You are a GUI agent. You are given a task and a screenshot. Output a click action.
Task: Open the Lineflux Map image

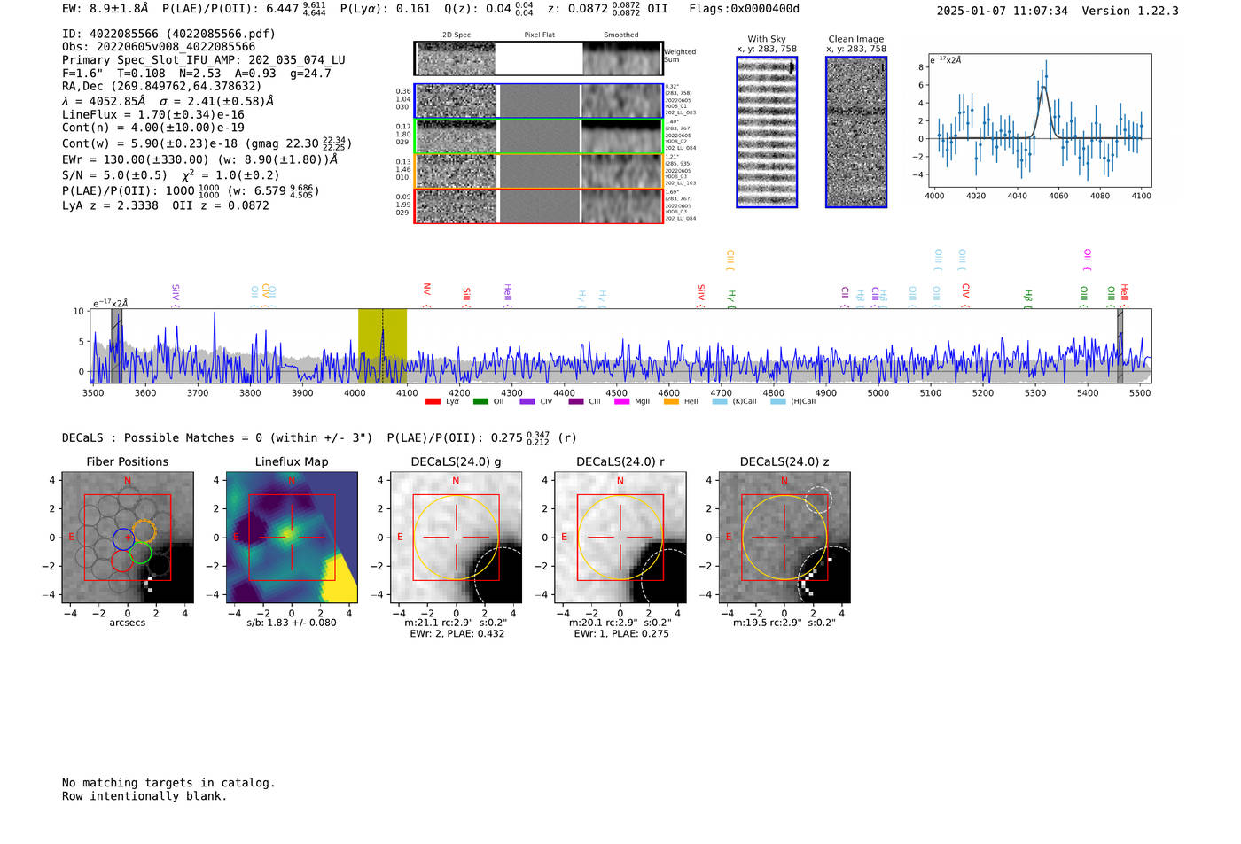(x=292, y=538)
